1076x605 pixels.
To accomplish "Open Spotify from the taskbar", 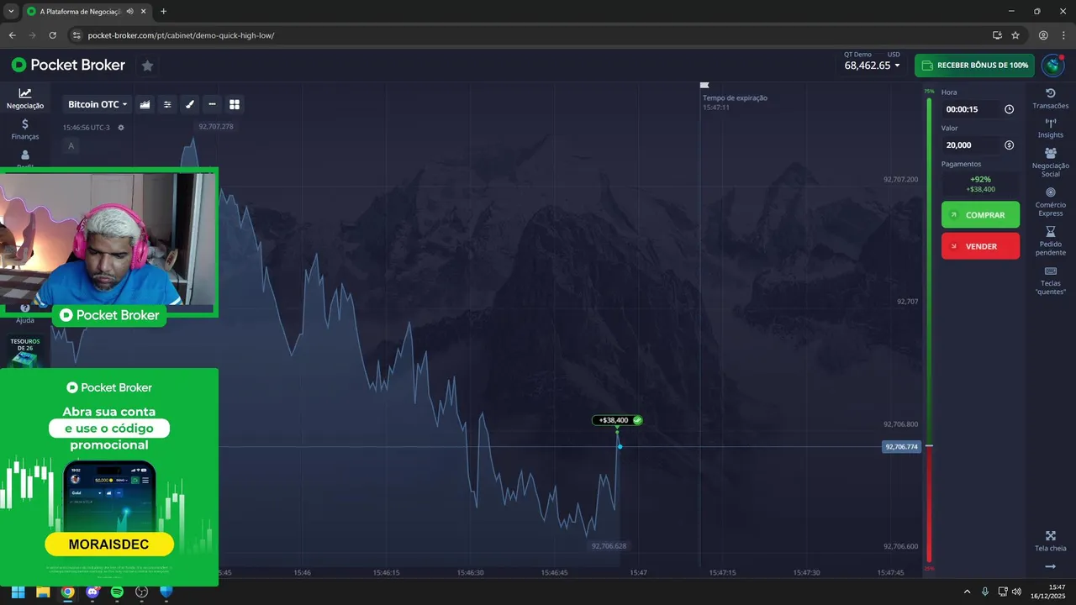I will pyautogui.click(x=117, y=592).
